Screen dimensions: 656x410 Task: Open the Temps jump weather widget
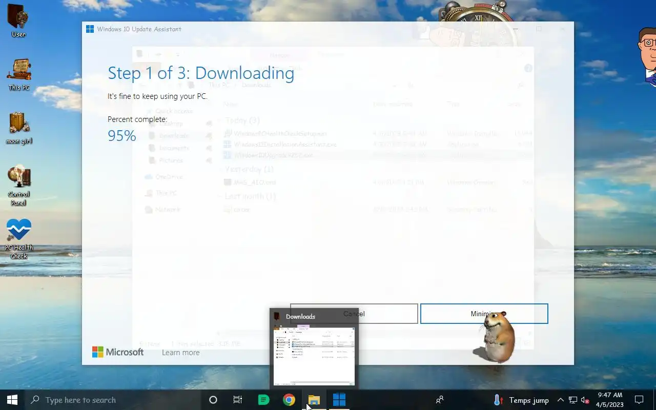click(x=521, y=400)
